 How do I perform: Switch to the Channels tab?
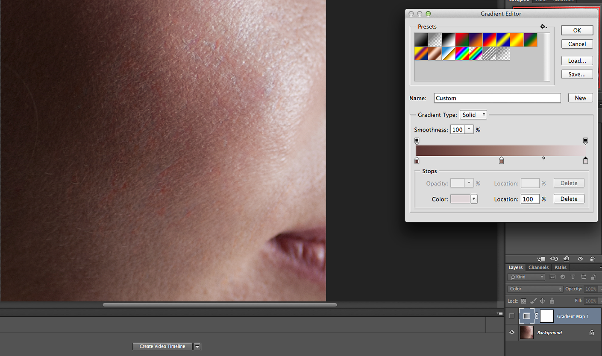(x=538, y=268)
